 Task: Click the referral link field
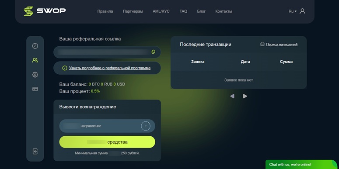tap(107, 52)
